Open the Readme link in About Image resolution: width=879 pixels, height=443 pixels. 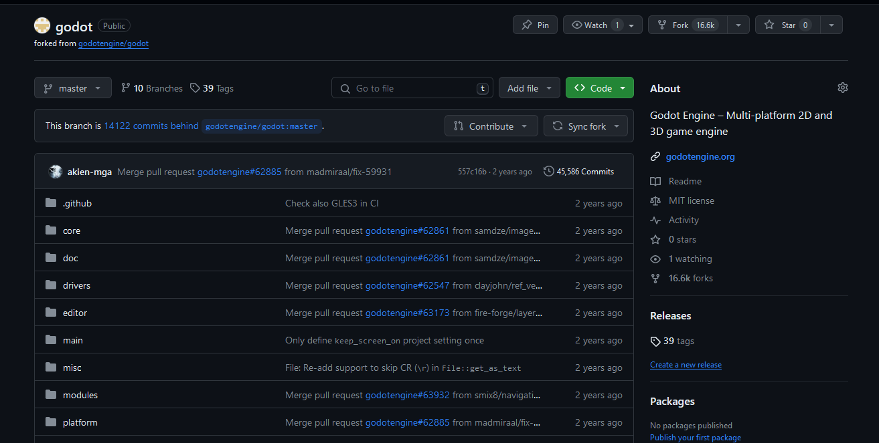coord(685,181)
